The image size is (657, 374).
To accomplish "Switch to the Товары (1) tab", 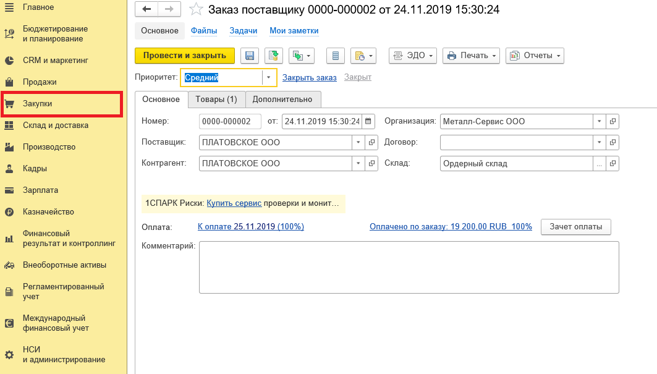I will coord(216,100).
